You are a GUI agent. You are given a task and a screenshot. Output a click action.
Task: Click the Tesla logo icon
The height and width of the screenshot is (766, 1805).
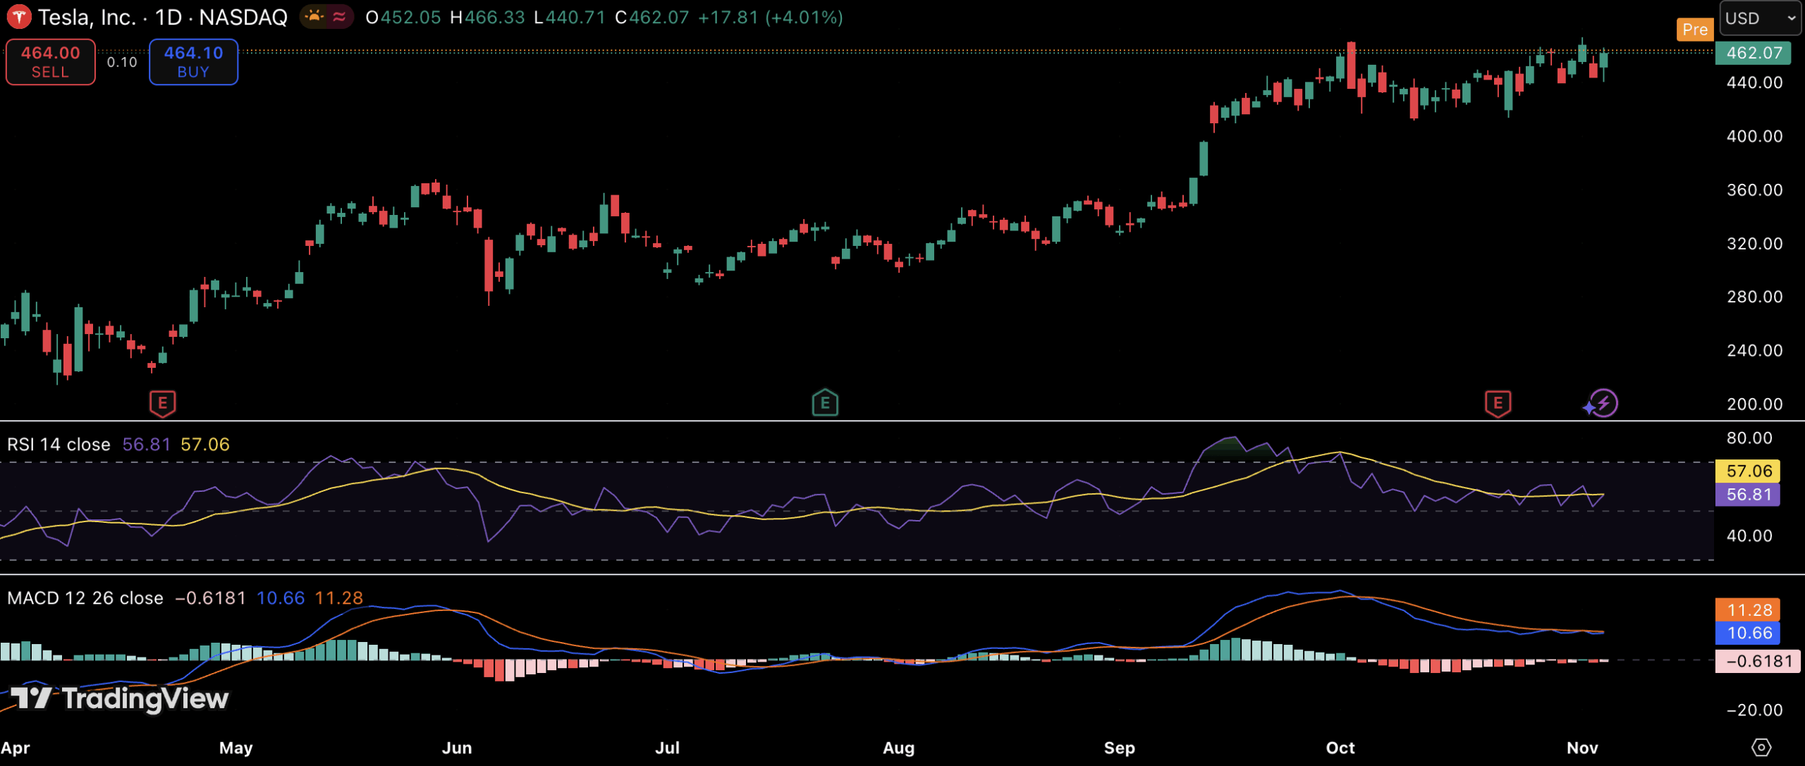pos(19,17)
